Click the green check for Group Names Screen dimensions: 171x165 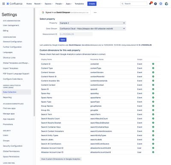(x=153, y=106)
